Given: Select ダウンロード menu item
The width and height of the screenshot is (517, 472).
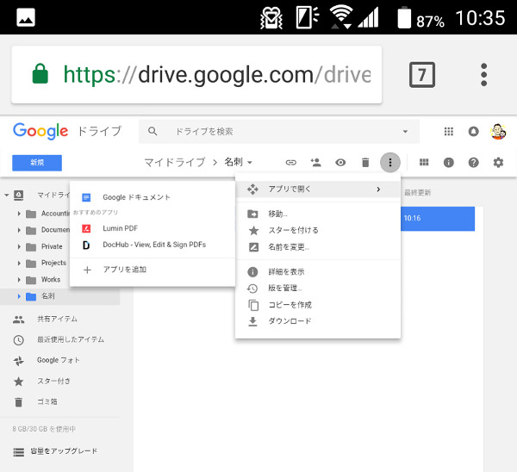Looking at the screenshot, I should [x=318, y=321].
